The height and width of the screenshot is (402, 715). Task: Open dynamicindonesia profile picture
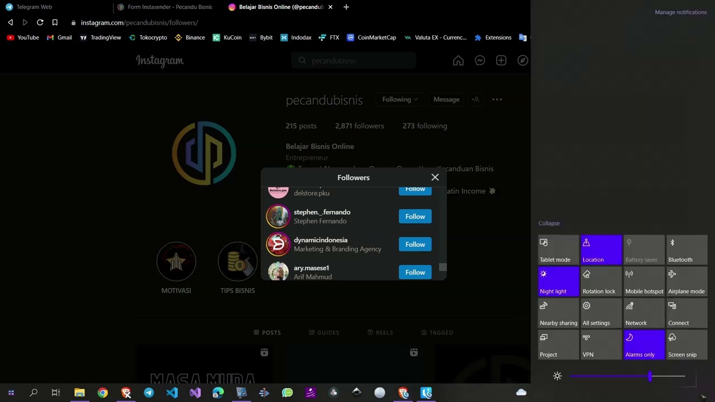[x=278, y=245]
